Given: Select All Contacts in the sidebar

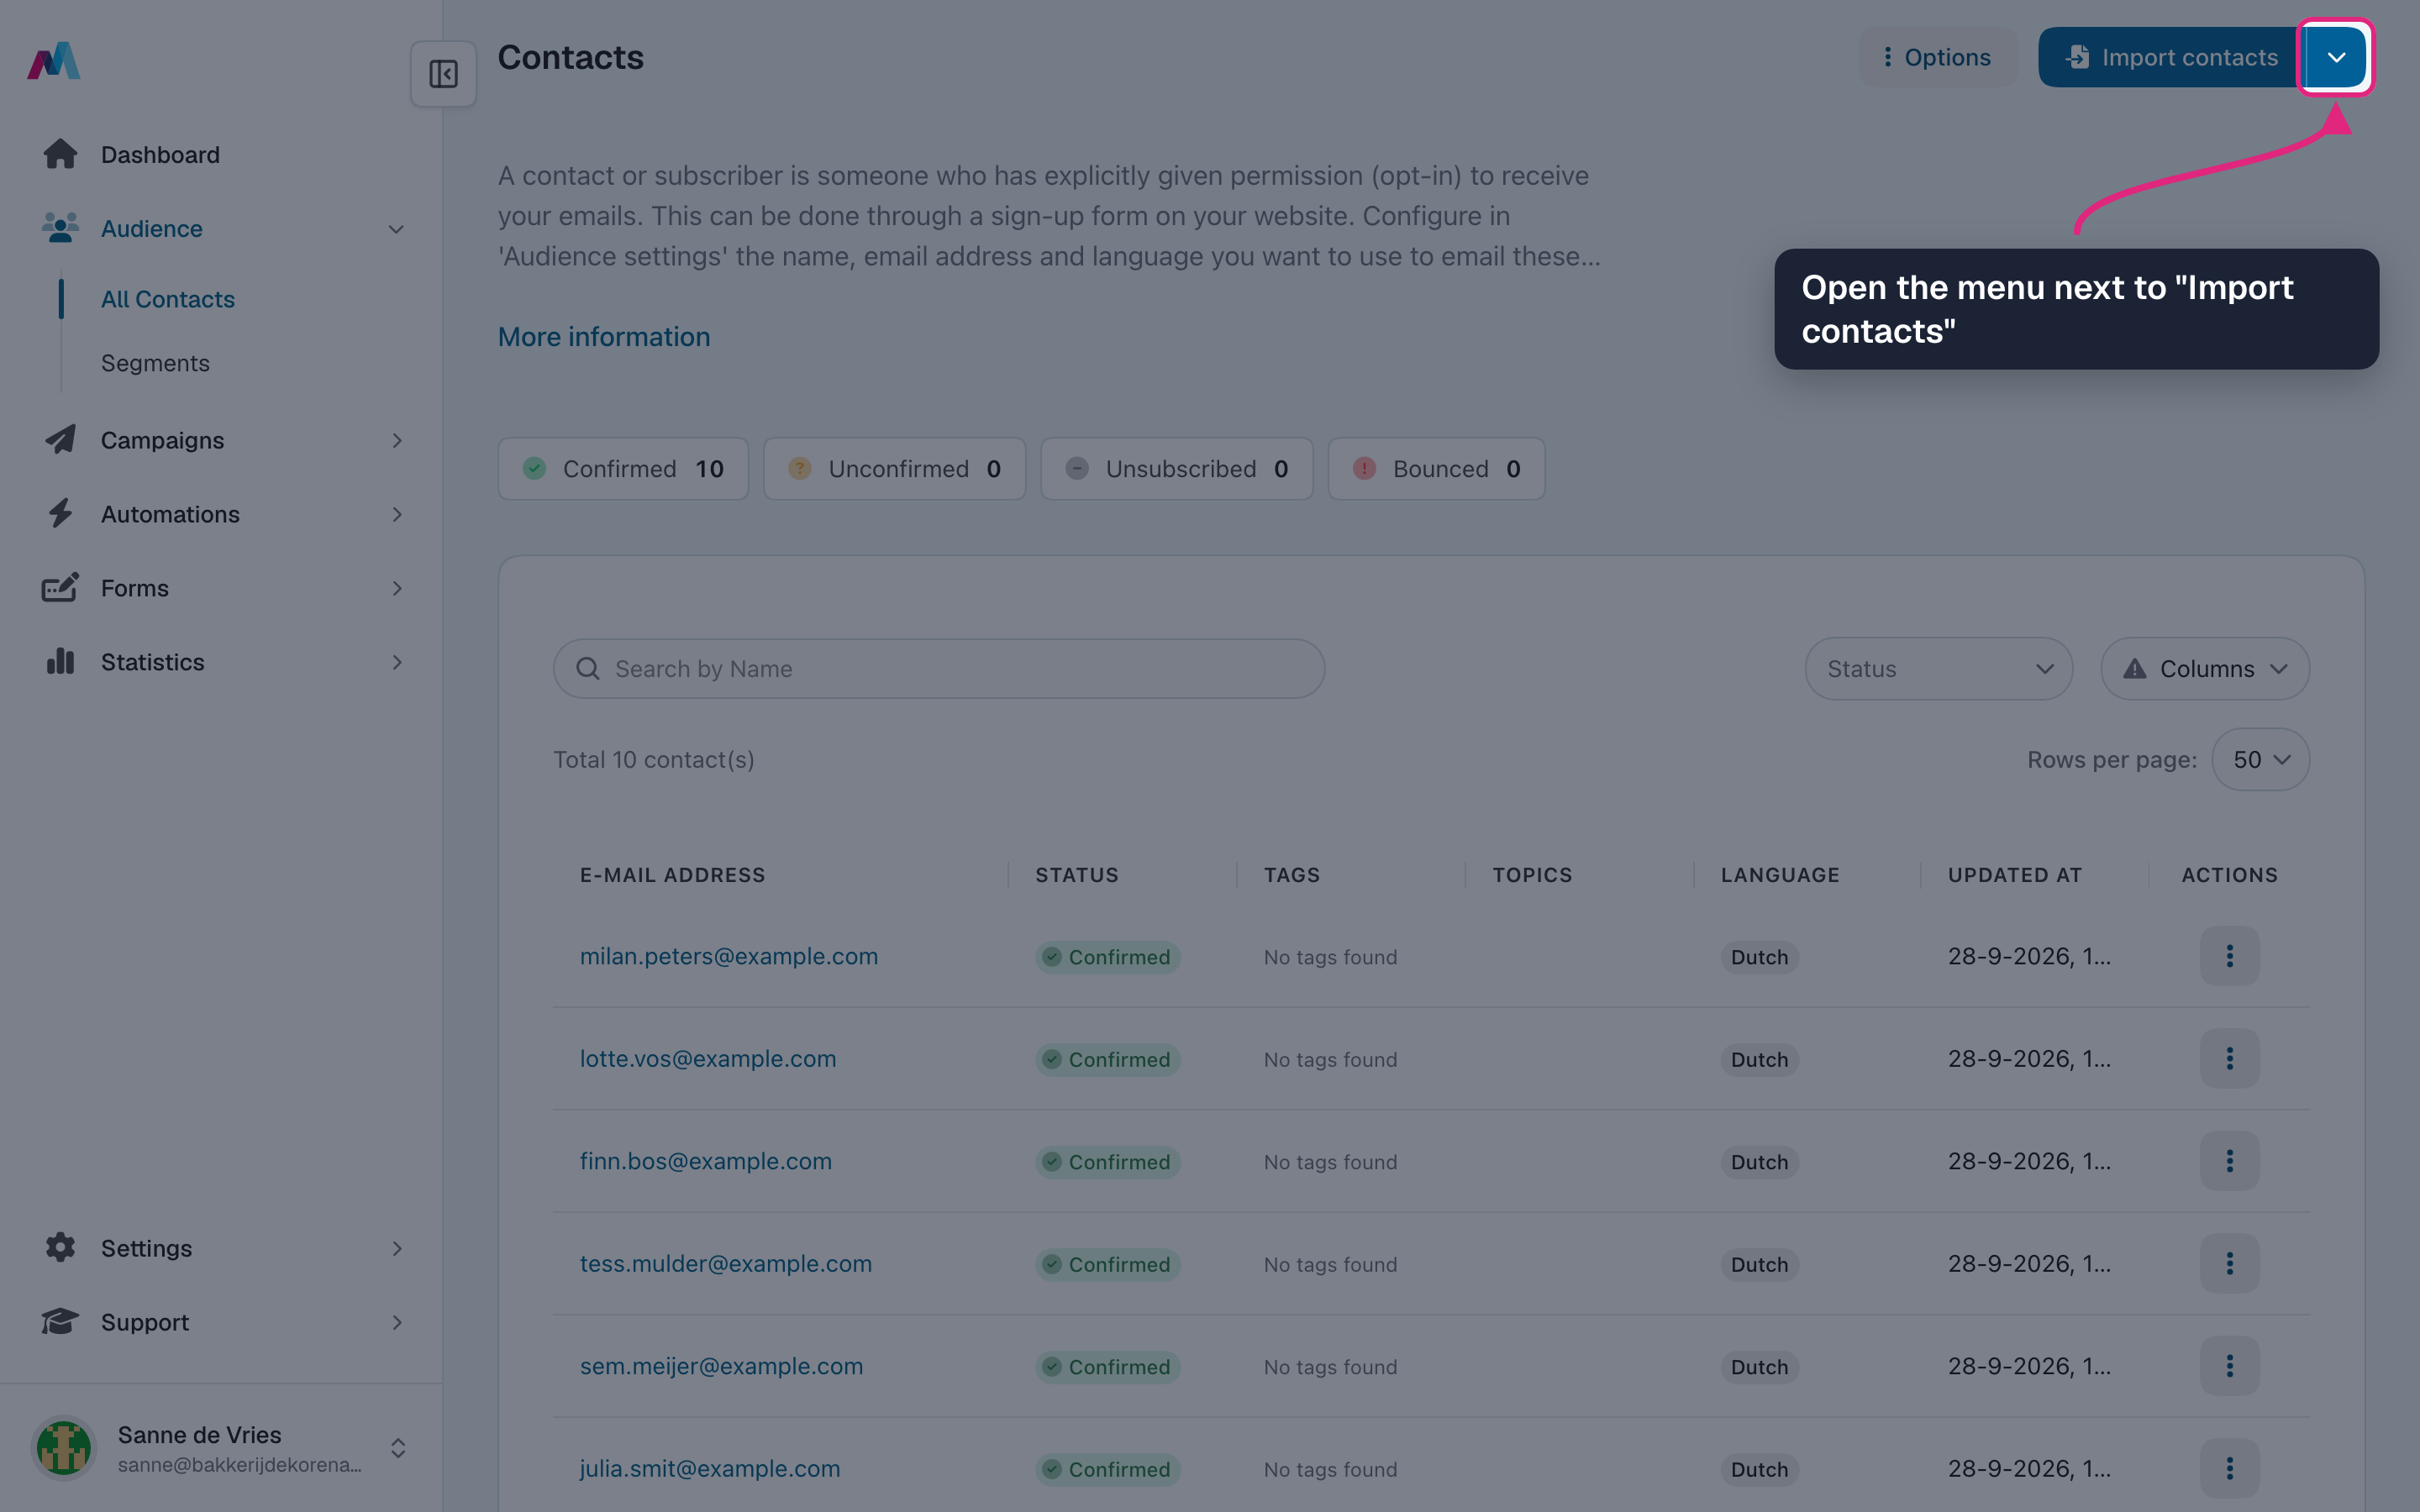Looking at the screenshot, I should pos(168,299).
